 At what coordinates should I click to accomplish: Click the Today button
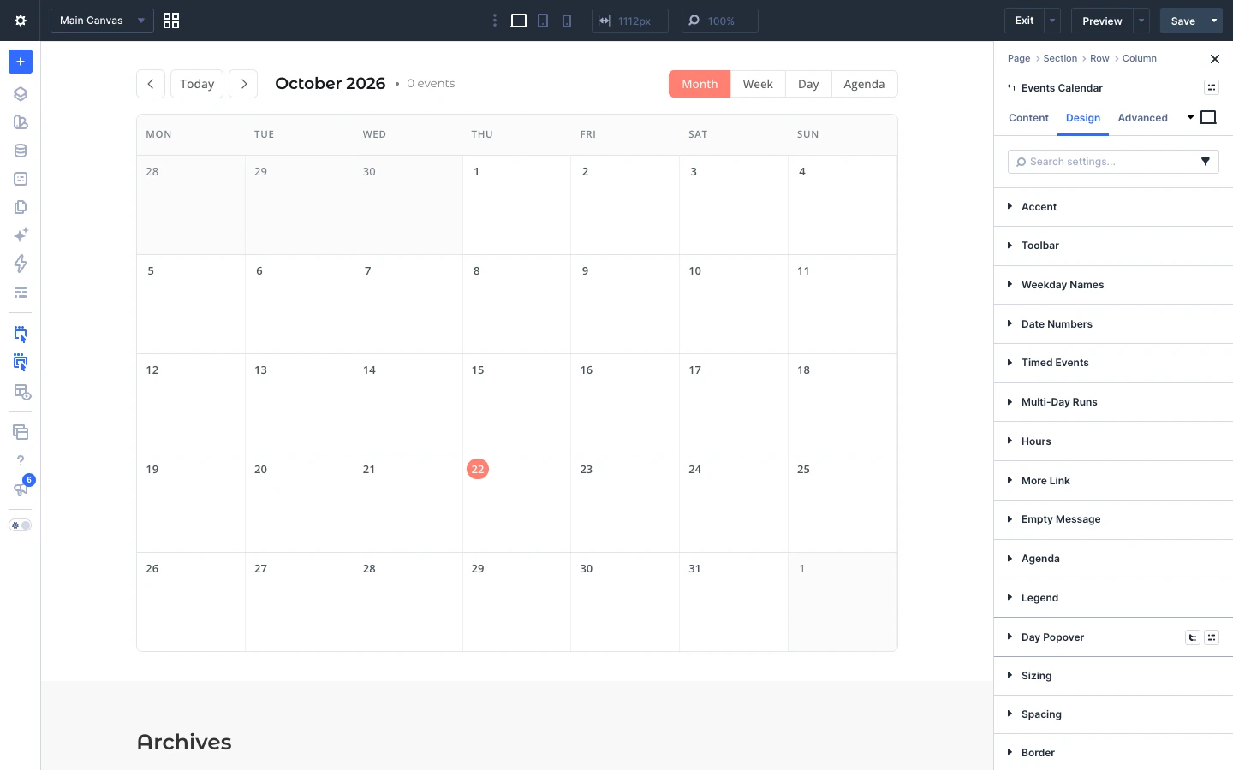(197, 84)
